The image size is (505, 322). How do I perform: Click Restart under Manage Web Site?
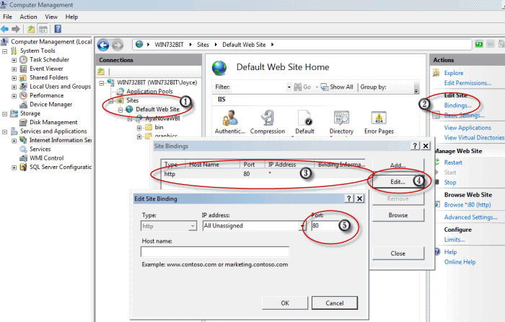453,162
